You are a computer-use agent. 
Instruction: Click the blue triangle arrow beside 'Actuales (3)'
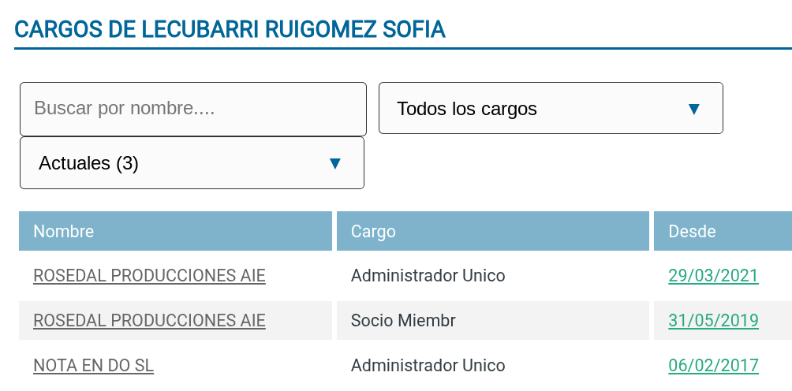(334, 163)
